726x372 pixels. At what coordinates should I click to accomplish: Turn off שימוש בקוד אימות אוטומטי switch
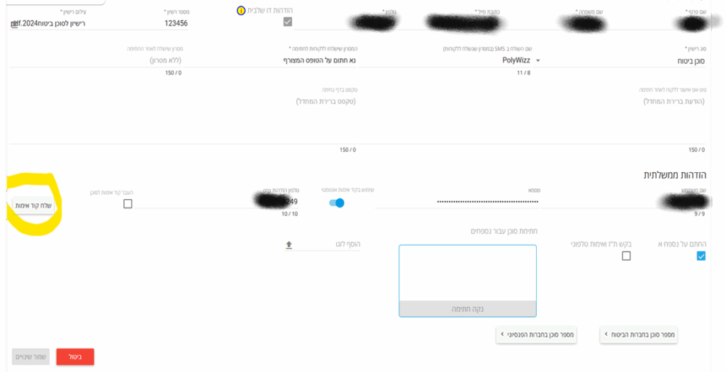pos(337,203)
